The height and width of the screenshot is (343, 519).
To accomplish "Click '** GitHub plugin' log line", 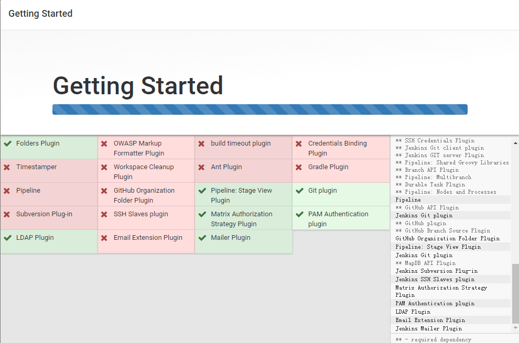I will click(x=420, y=223).
